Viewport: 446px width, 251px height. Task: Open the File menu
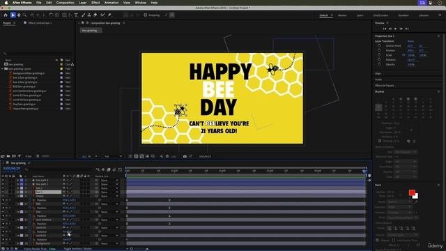click(39, 3)
